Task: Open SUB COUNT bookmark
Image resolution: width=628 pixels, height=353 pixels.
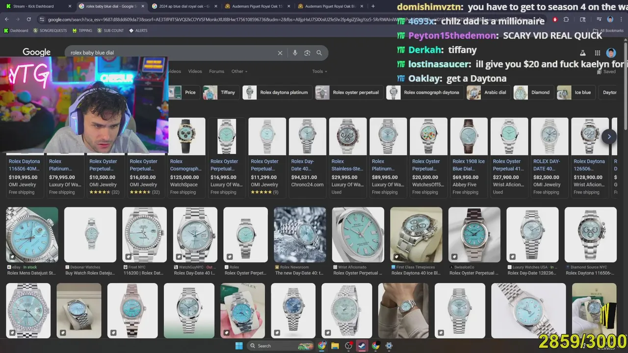Action: pos(110,30)
